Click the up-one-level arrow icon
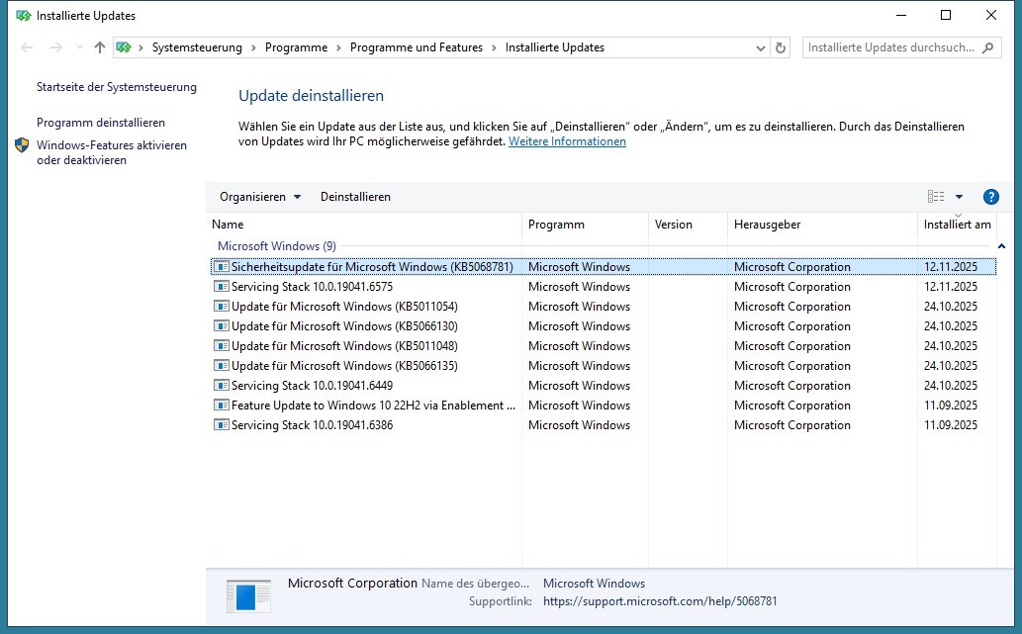Screen dimensions: 1022x634 pos(99,47)
